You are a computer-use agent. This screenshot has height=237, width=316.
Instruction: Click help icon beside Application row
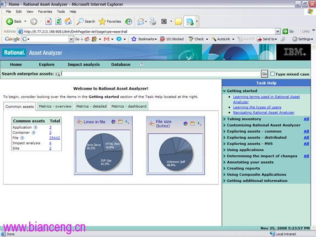click(35, 128)
